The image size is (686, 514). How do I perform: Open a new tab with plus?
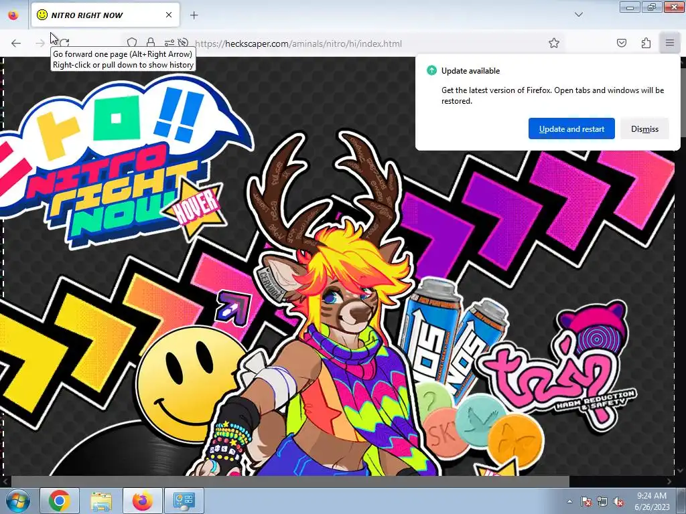tap(194, 15)
